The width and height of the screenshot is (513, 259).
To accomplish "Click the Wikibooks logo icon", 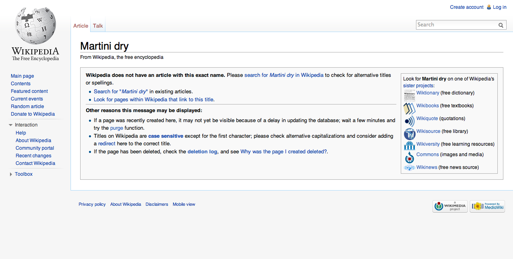I will click(x=409, y=108).
